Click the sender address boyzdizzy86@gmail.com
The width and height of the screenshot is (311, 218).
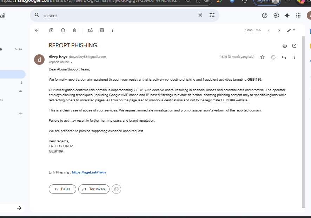click(87, 57)
